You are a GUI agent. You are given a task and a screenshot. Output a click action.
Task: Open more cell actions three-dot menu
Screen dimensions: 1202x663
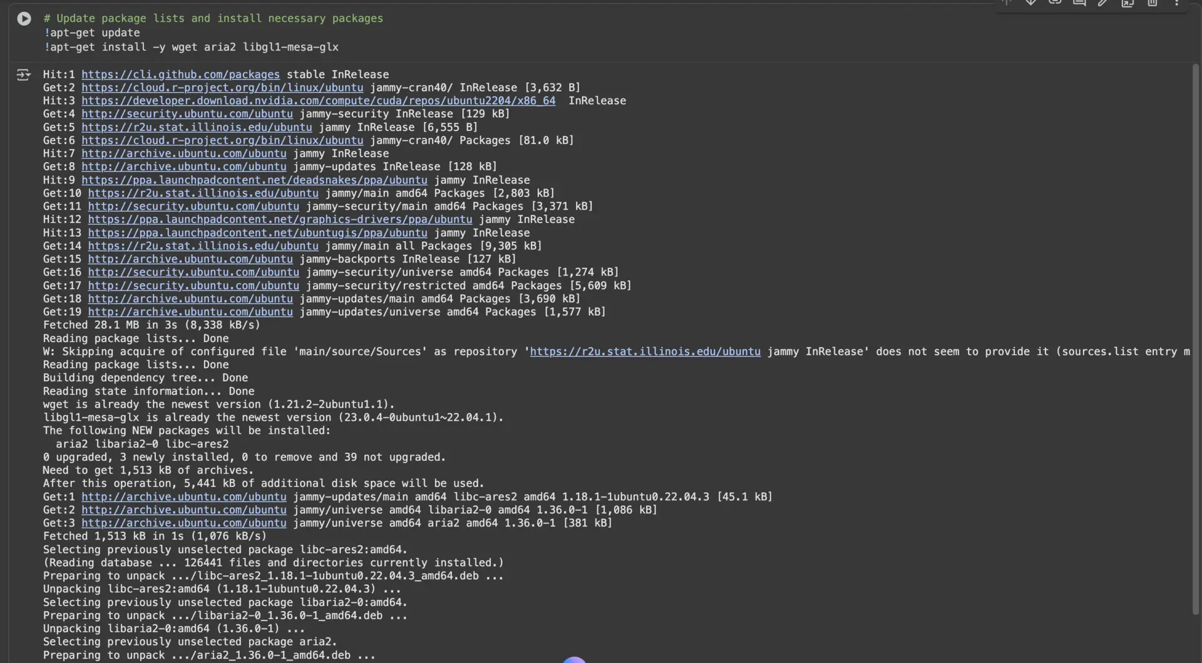1176,3
